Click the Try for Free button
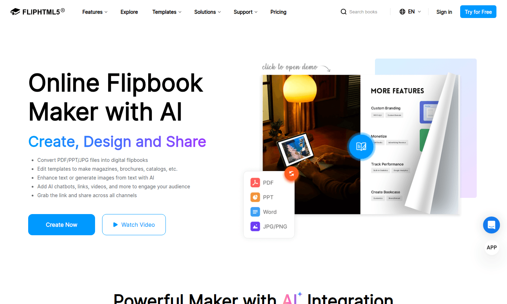The width and height of the screenshot is (507, 304). click(x=478, y=12)
